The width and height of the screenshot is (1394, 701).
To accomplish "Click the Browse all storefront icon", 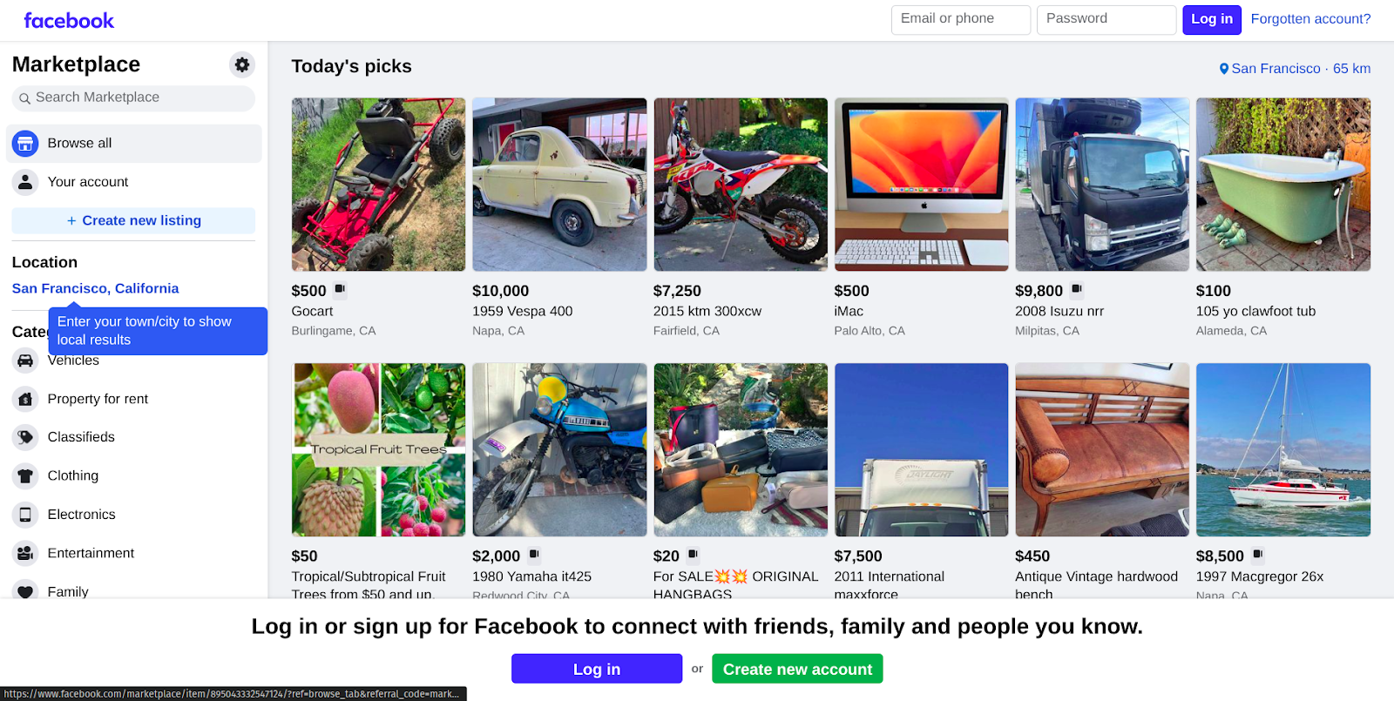I will 24,143.
